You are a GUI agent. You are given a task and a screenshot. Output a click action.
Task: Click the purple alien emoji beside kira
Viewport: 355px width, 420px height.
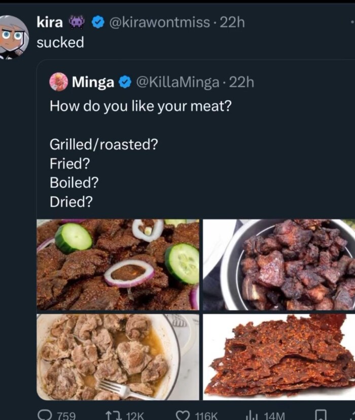78,22
